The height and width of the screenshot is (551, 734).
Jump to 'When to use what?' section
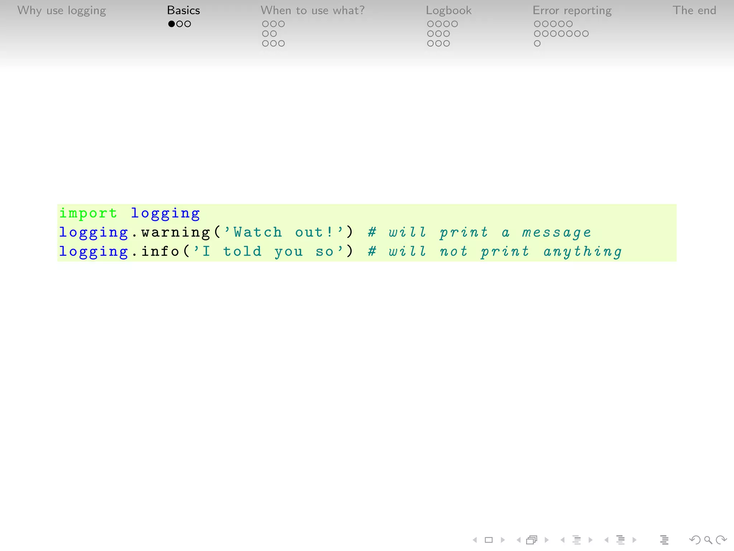(x=313, y=10)
